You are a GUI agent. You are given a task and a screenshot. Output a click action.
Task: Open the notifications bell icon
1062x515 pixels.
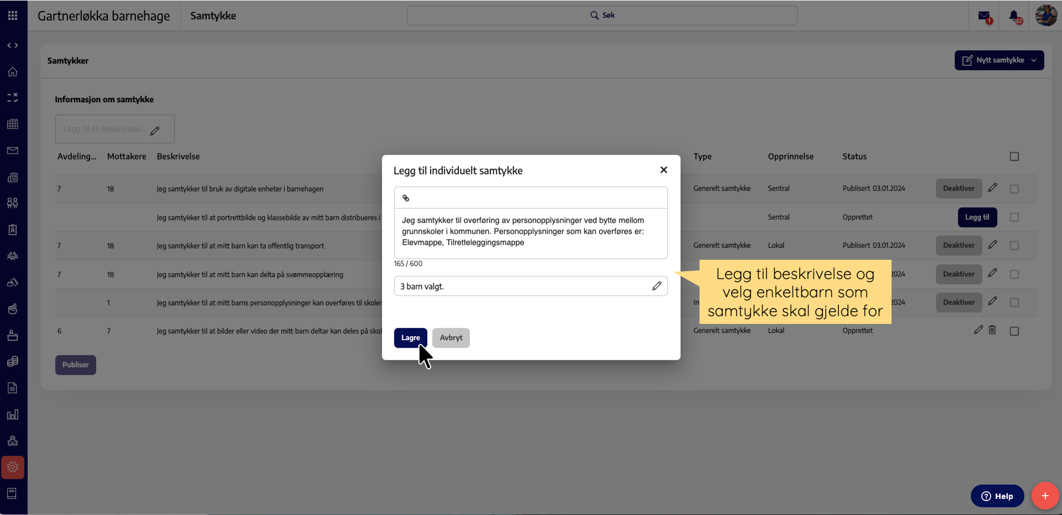click(x=1014, y=16)
